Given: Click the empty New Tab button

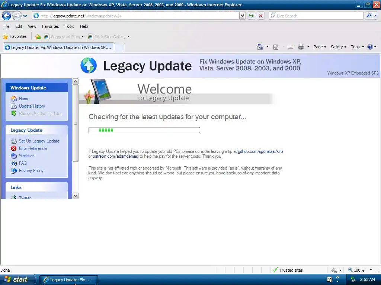Looking at the screenshot, I should coord(119,48).
